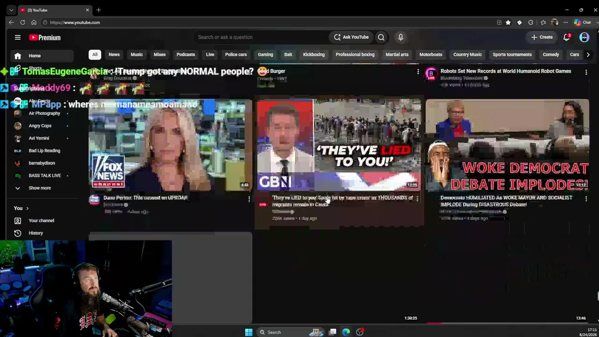Filter by Police cars chip
The width and height of the screenshot is (599, 337).
tap(236, 55)
